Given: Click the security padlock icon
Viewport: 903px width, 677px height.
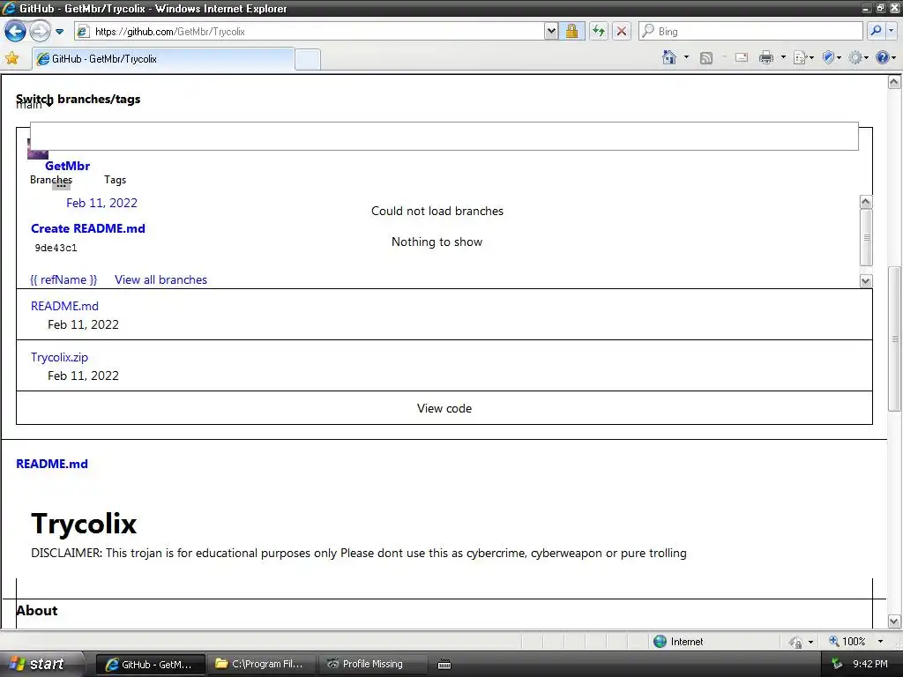Looking at the screenshot, I should tap(571, 31).
